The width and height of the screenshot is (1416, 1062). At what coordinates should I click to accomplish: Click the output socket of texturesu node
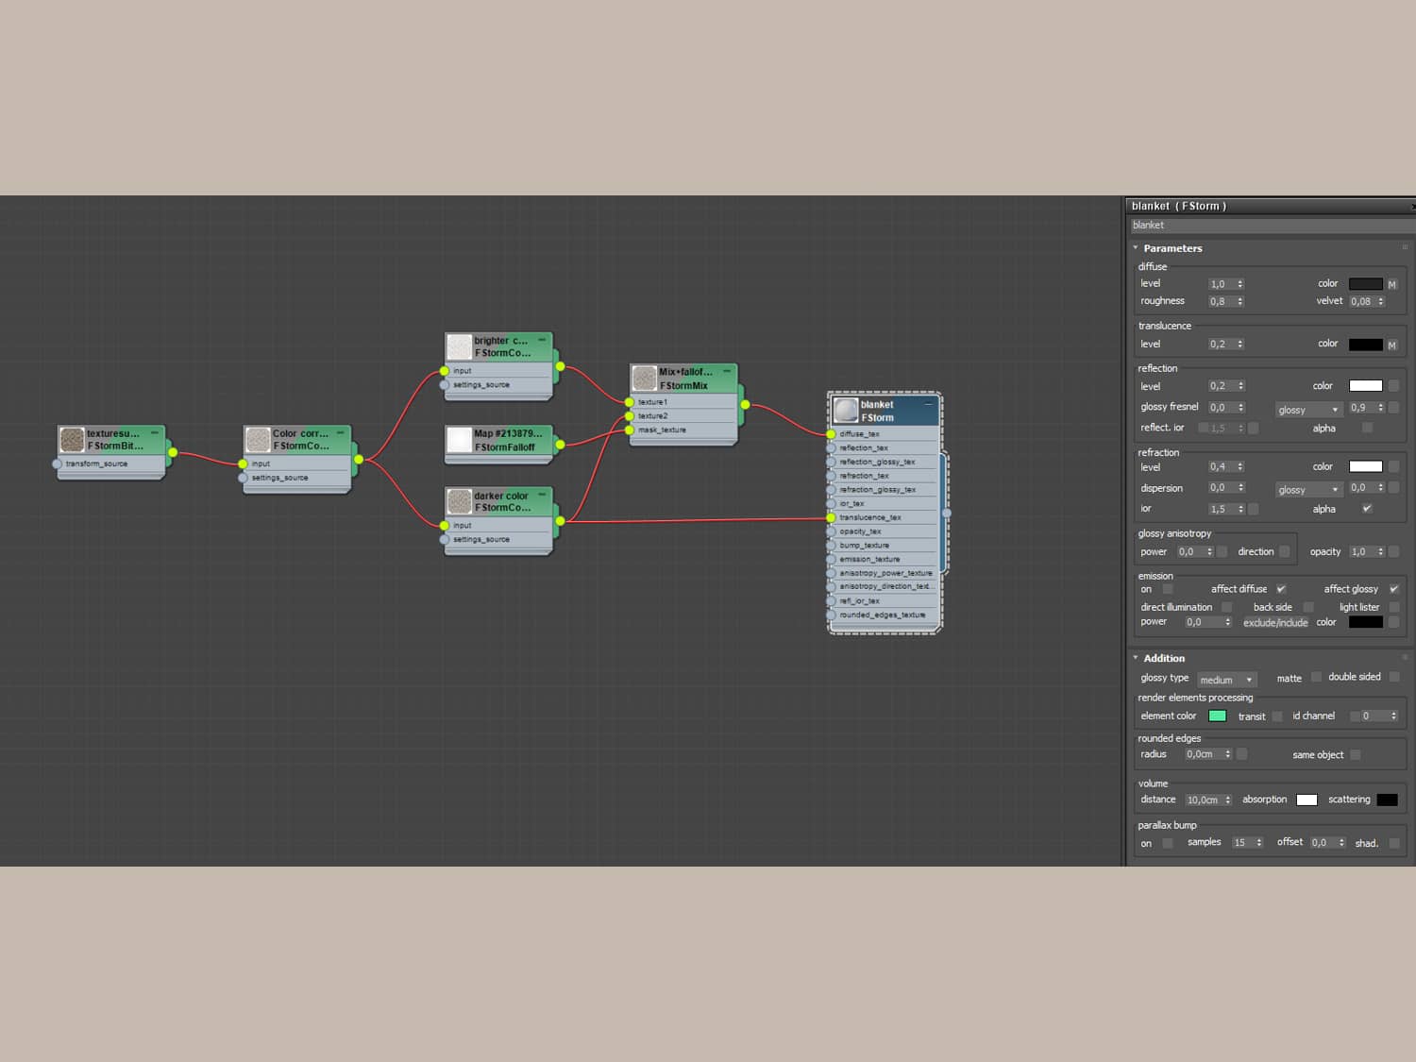pyautogui.click(x=173, y=452)
